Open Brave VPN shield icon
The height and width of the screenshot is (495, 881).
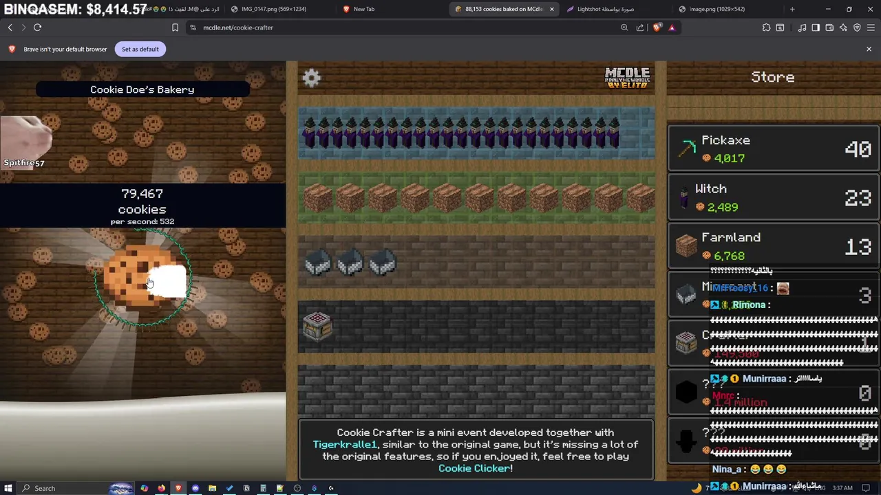tap(857, 27)
